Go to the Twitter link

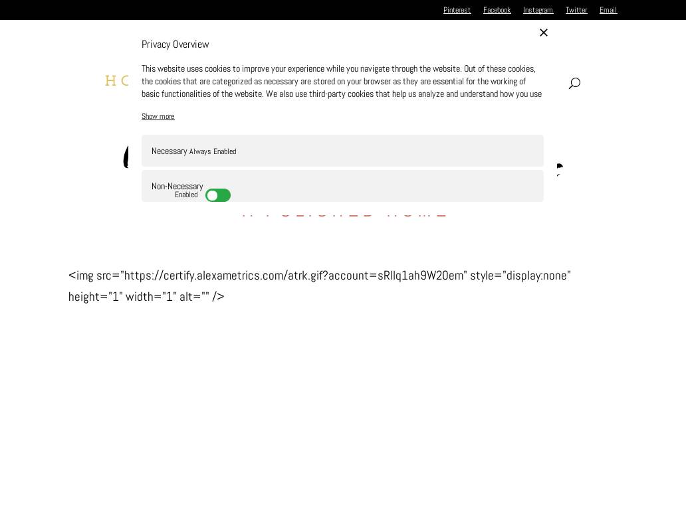pyautogui.click(x=576, y=10)
